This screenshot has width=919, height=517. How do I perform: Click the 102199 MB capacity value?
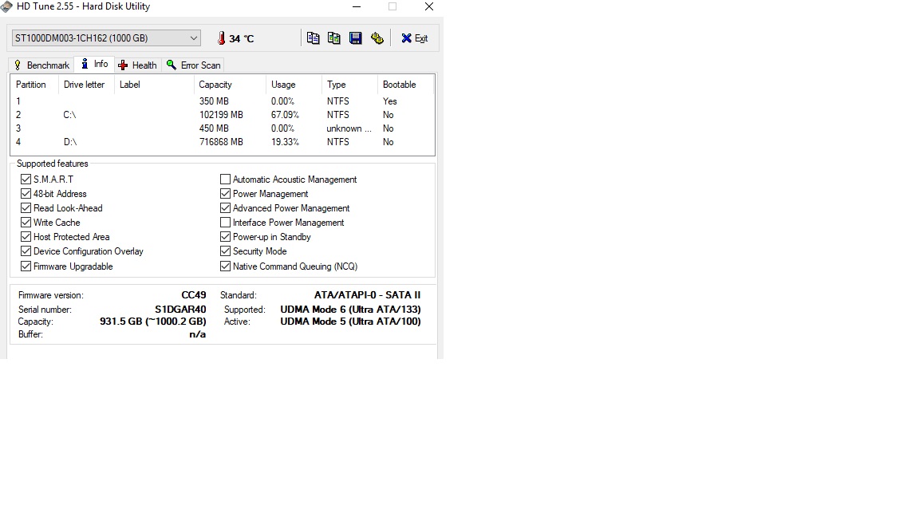(221, 115)
